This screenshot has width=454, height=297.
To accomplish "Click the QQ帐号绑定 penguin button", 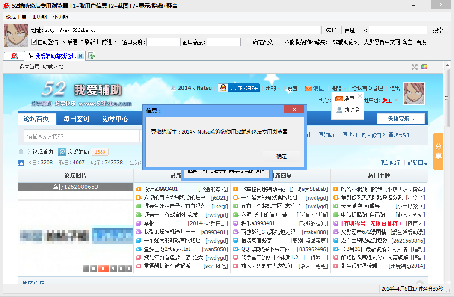I will pyautogui.click(x=239, y=88).
